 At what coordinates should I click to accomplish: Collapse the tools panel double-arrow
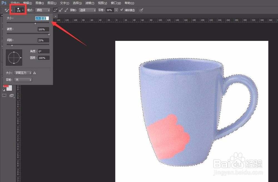pos(2,16)
